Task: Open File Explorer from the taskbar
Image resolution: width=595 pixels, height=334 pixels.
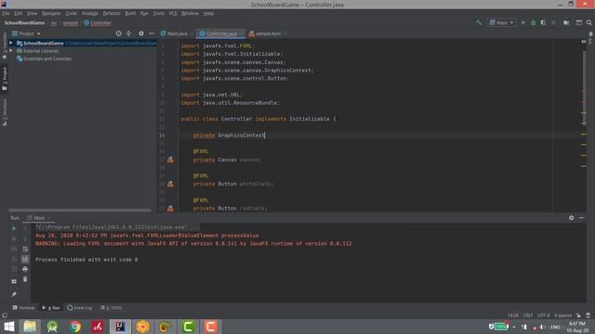Action: coord(30,327)
